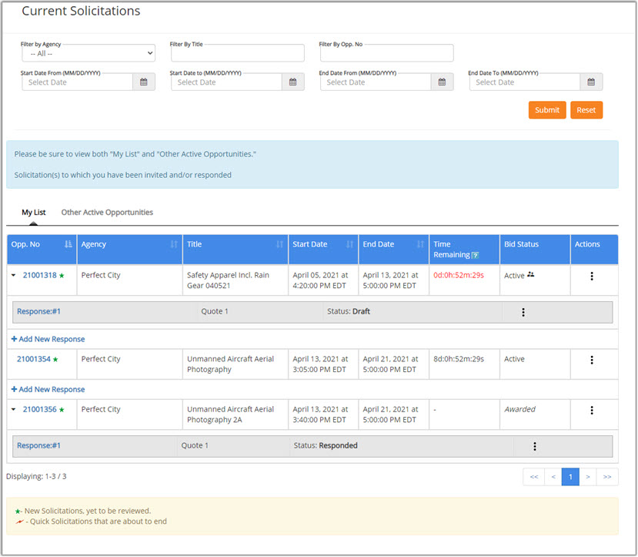The height and width of the screenshot is (557, 638).
Task: Collapse opportunity 21001356 row arrow
Action: click(13, 410)
